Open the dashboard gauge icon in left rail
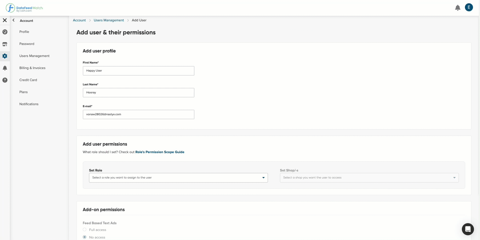This screenshot has height=240, width=480. point(5,32)
